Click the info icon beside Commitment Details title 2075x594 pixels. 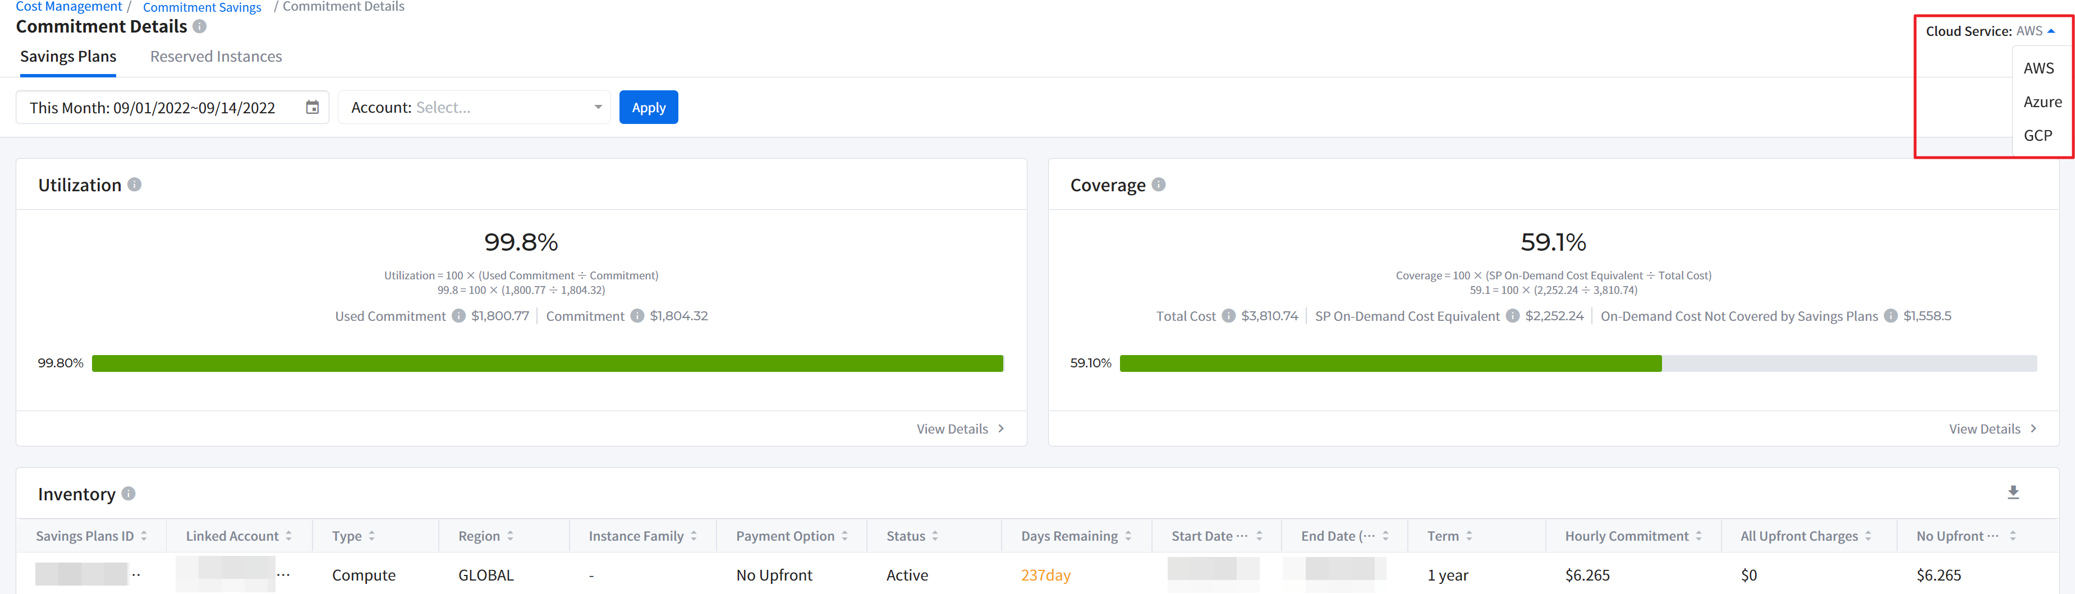[x=200, y=26]
